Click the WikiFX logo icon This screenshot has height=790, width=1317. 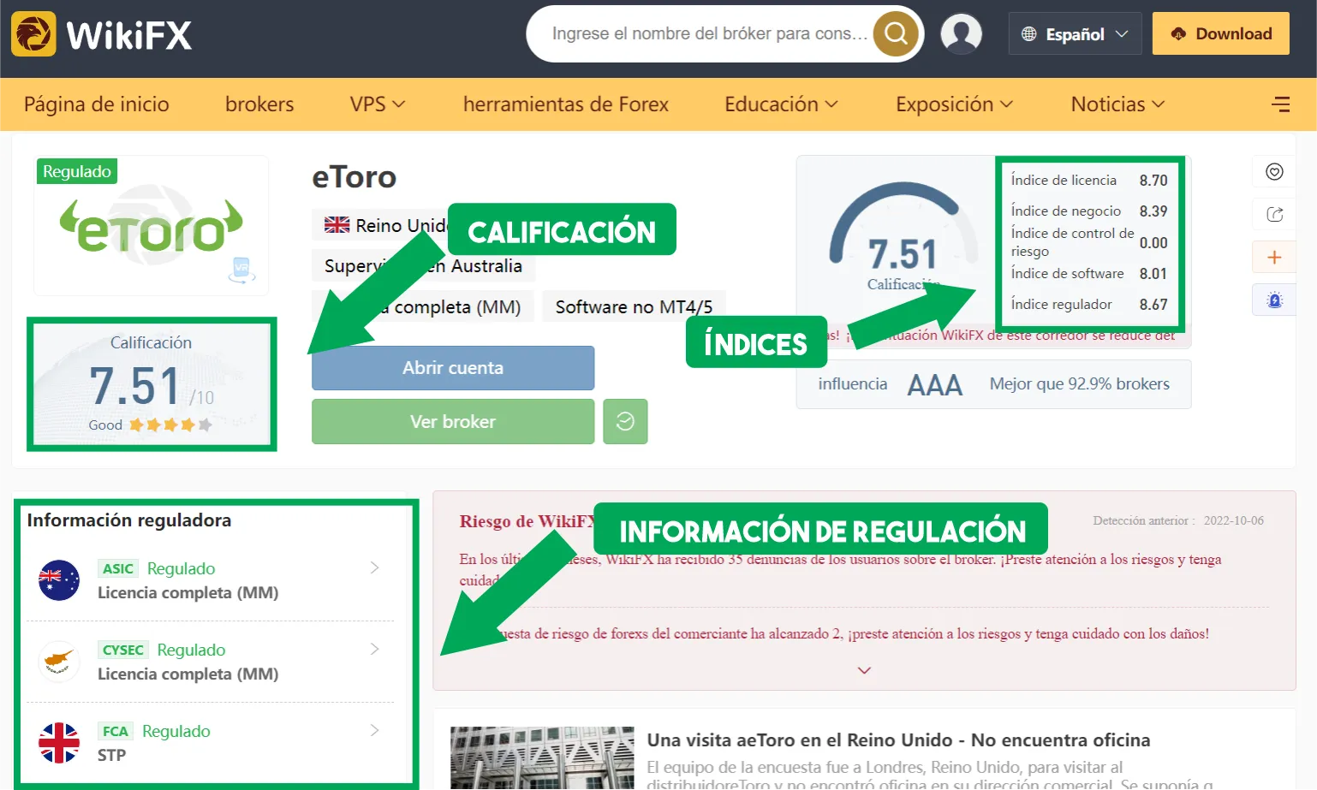point(33,34)
